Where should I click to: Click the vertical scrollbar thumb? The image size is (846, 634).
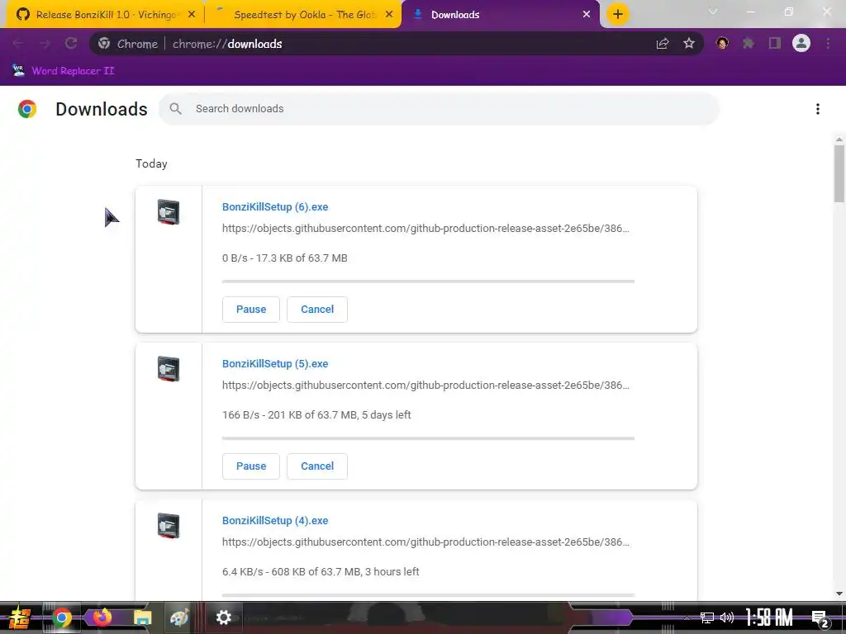pyautogui.click(x=839, y=173)
